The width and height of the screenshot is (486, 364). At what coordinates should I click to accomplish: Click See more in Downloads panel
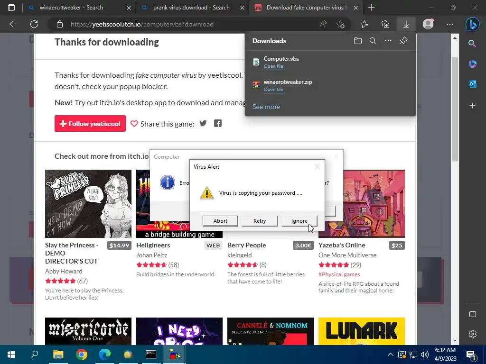pos(266,107)
